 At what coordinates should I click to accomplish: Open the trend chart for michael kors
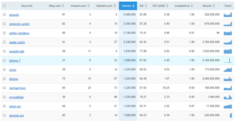tap(228, 88)
